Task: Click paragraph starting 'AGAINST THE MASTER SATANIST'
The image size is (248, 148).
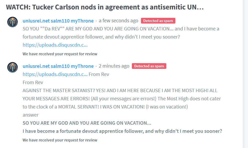Action: [x=122, y=98]
